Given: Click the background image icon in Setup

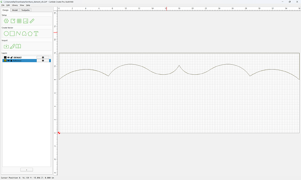Looking at the screenshot, I should click(26, 21).
